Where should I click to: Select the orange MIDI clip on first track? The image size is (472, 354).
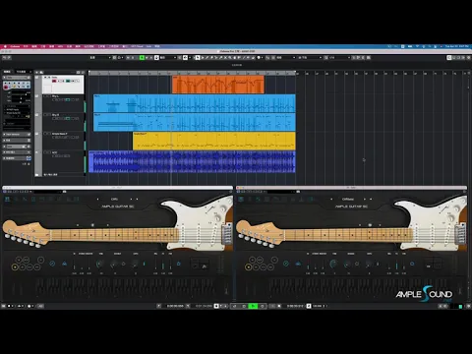pyautogui.click(x=218, y=85)
